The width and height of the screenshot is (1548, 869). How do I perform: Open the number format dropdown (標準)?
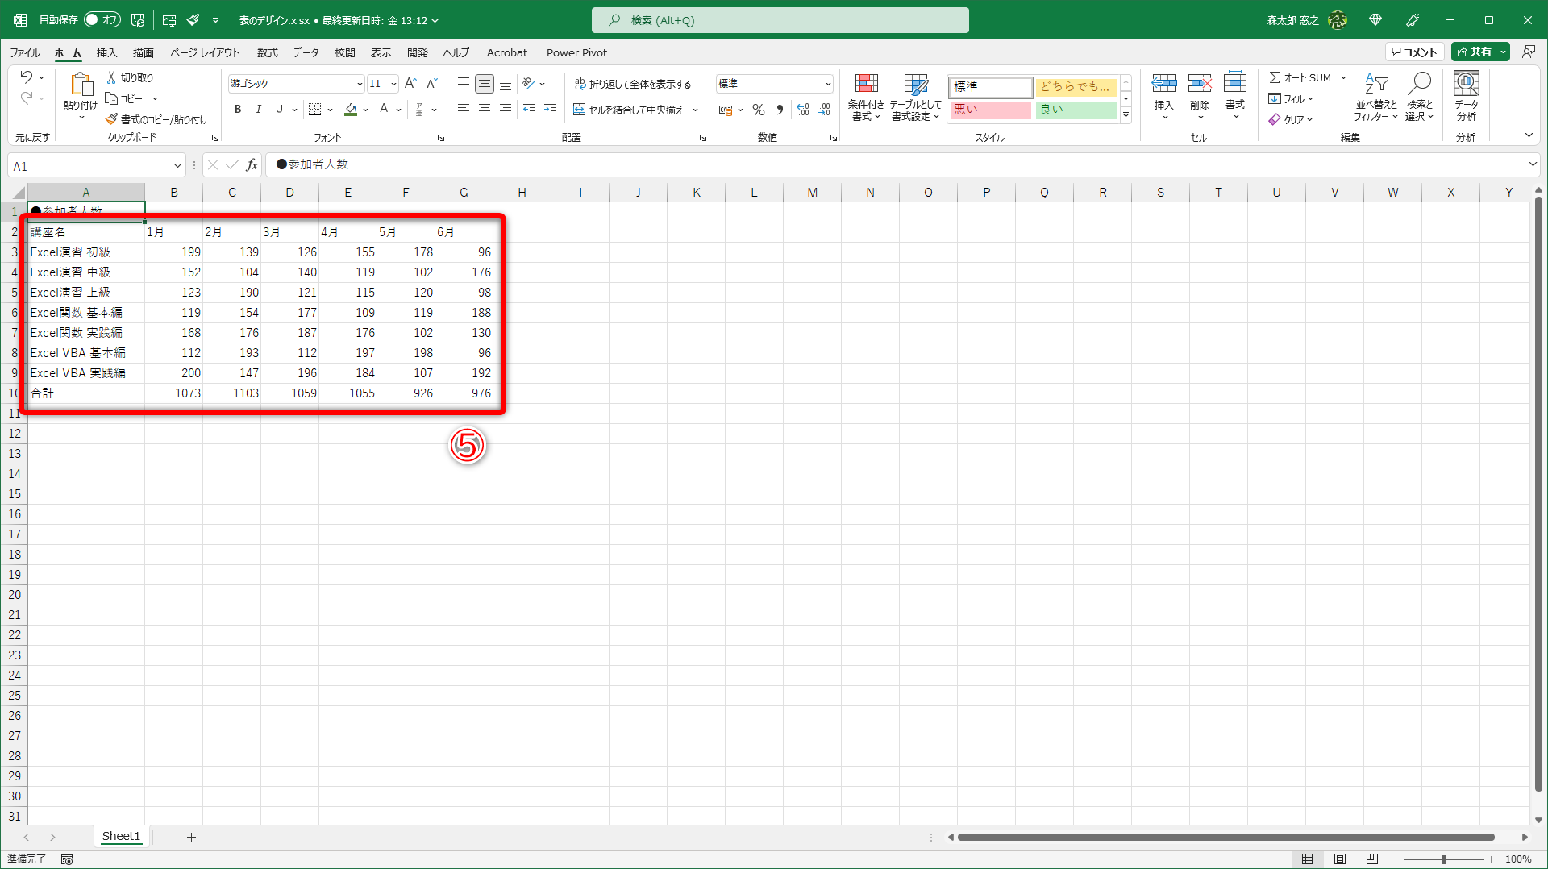click(828, 84)
